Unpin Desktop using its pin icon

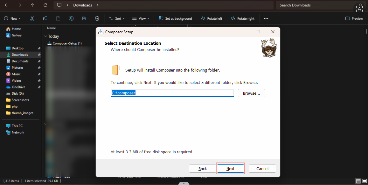39,48
